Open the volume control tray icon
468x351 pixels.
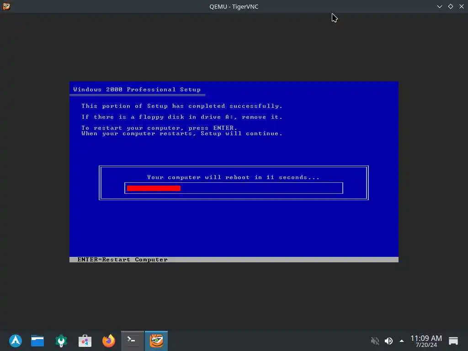click(x=388, y=340)
